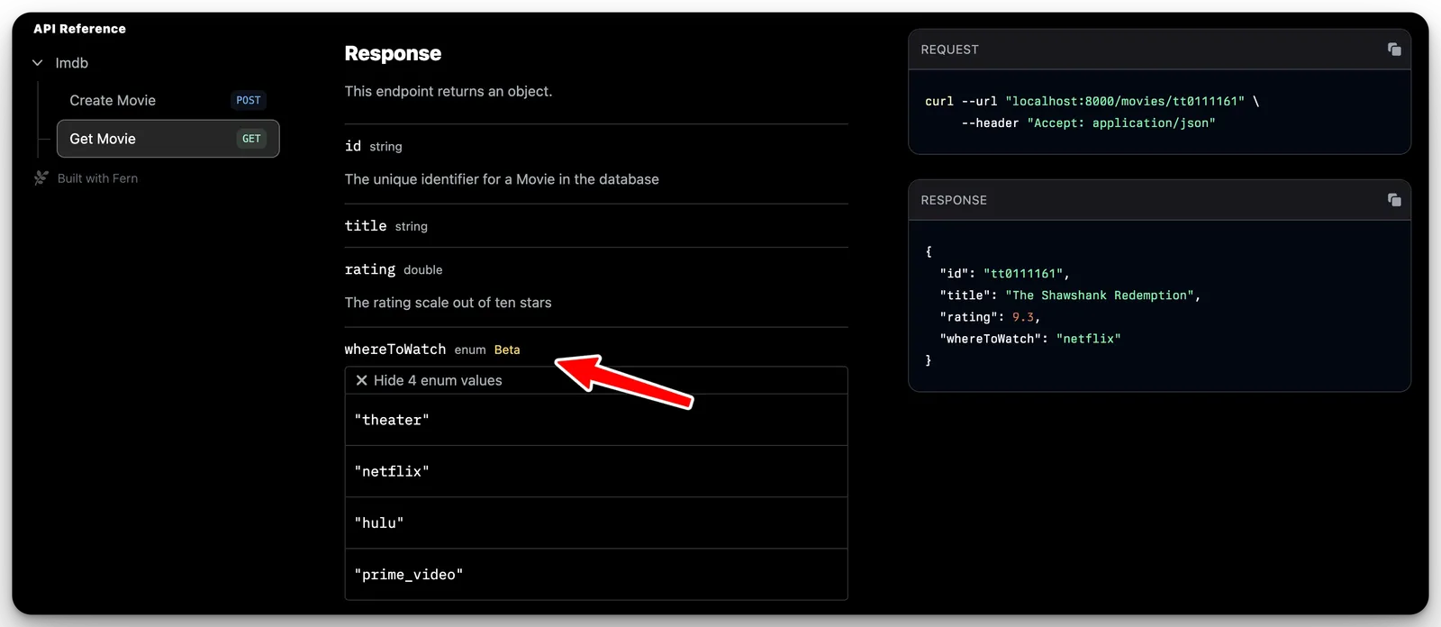Click the "hulu" enum value

point(379,522)
